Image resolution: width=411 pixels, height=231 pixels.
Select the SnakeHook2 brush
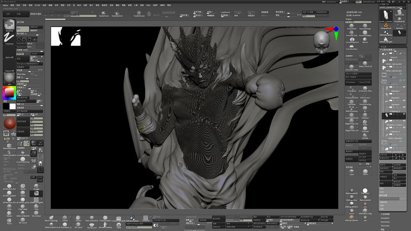[x=139, y=14]
